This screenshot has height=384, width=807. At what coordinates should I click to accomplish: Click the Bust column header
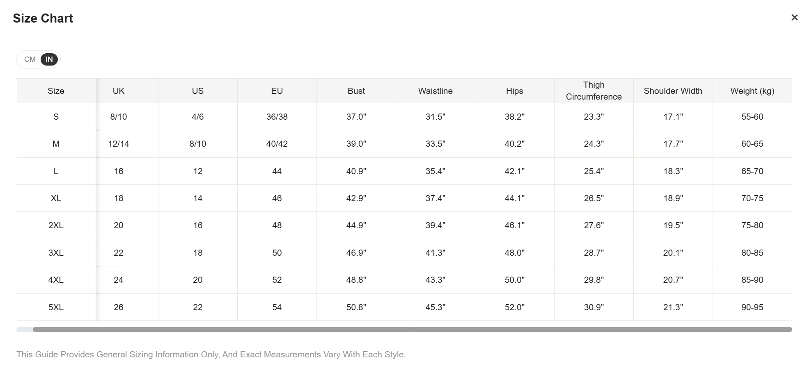(x=356, y=91)
